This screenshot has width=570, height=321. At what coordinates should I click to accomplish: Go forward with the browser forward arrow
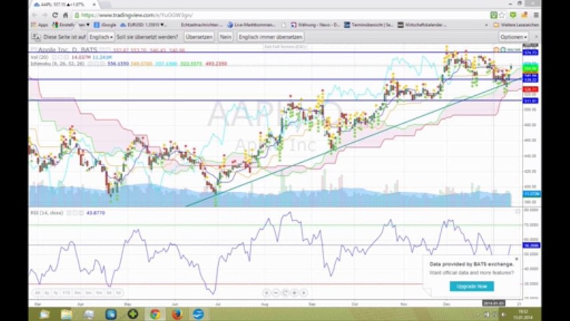(45, 15)
